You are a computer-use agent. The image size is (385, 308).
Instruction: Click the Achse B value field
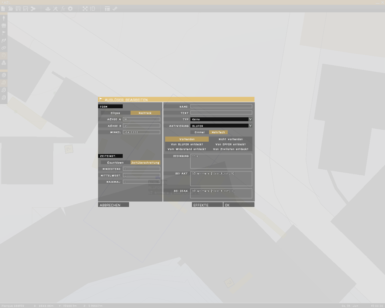tap(141, 126)
